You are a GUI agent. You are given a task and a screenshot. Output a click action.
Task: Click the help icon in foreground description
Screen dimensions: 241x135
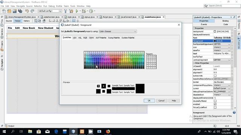(234, 112)
